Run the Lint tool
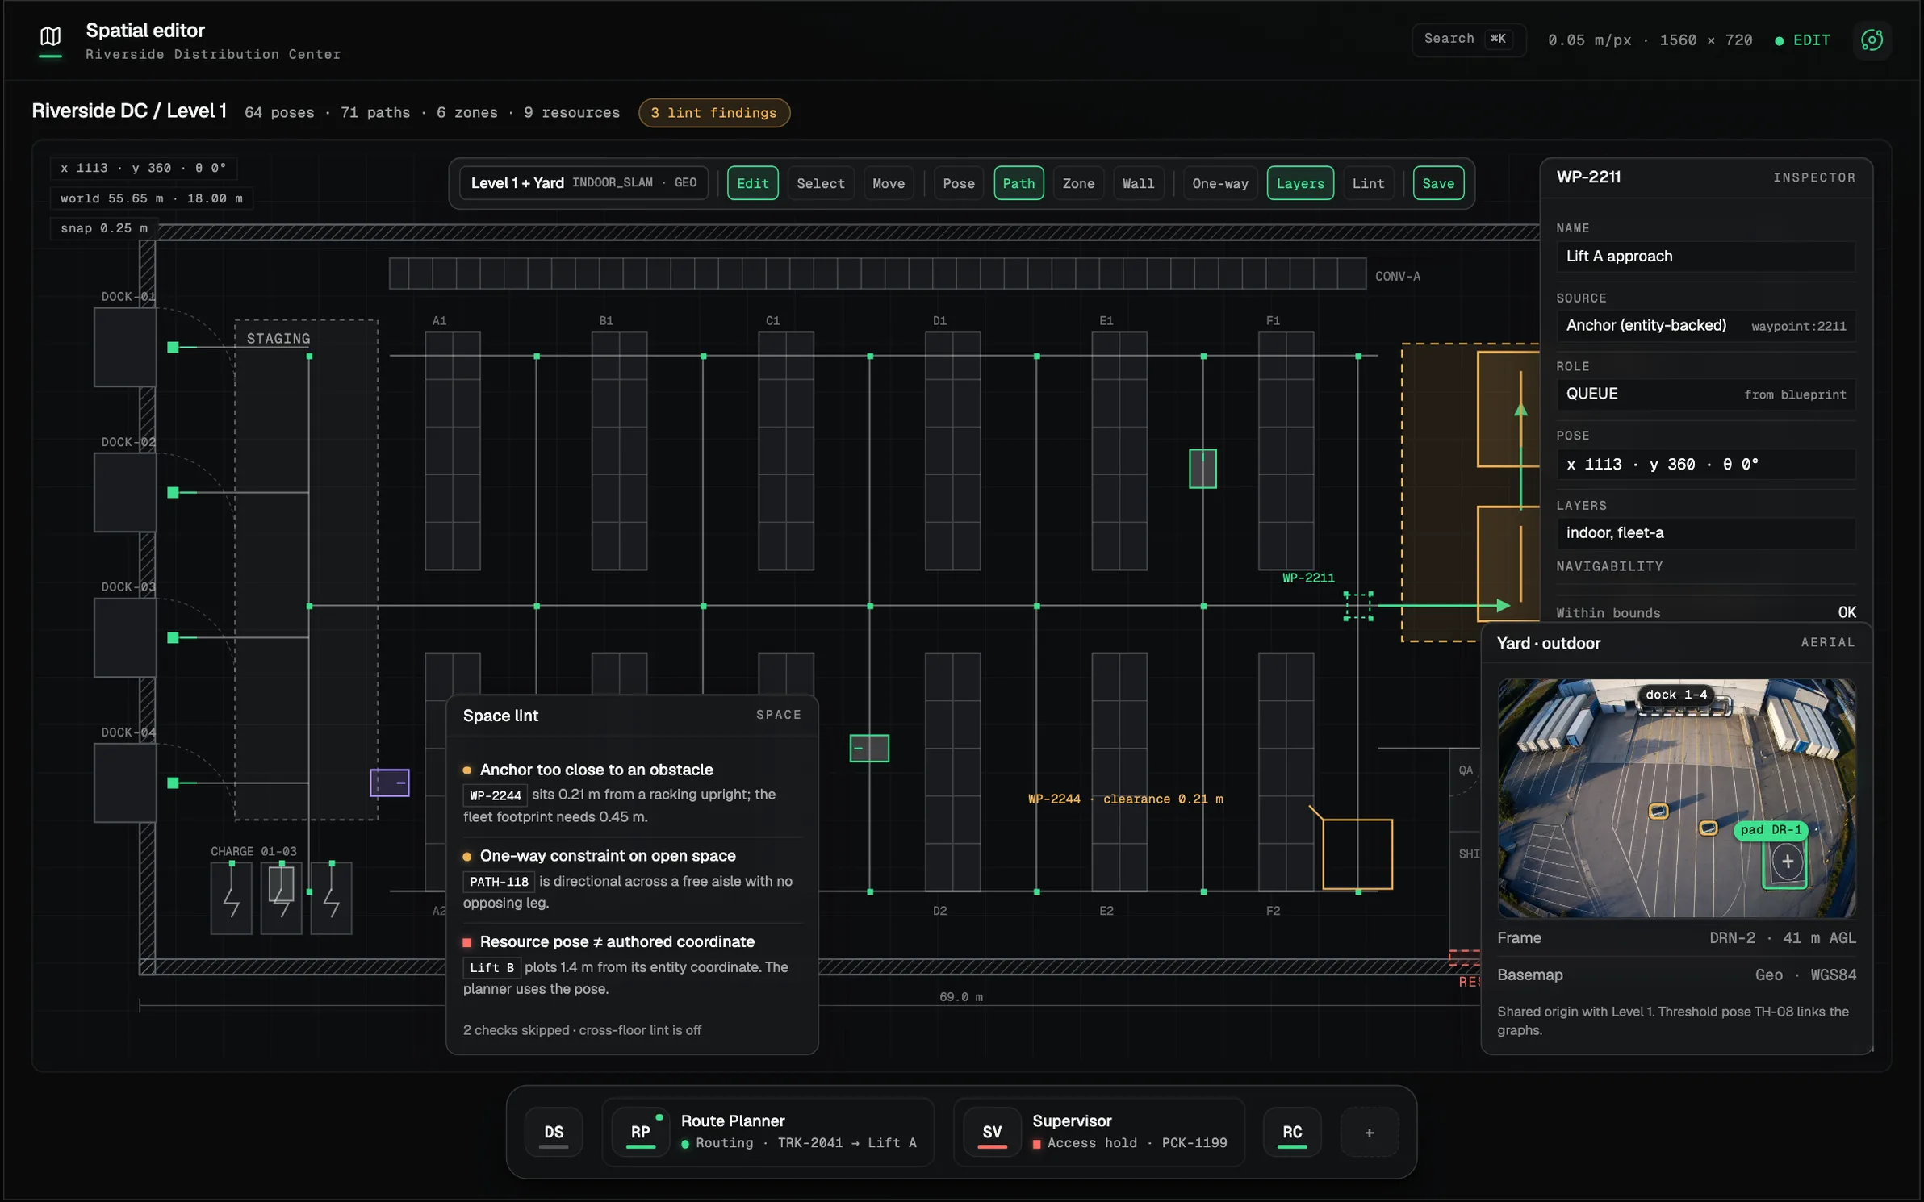 pos(1368,183)
